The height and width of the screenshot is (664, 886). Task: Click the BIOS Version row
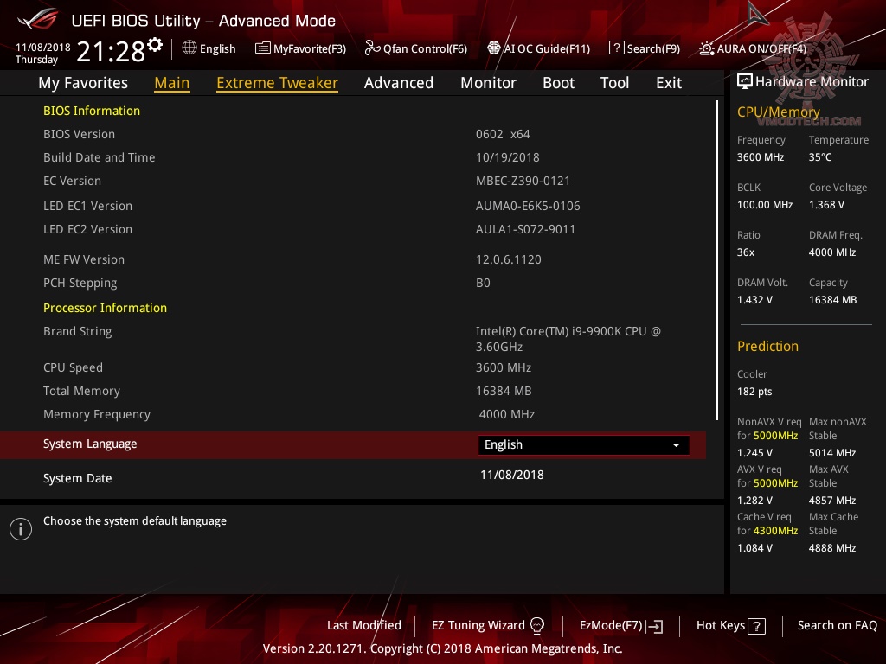(353, 134)
